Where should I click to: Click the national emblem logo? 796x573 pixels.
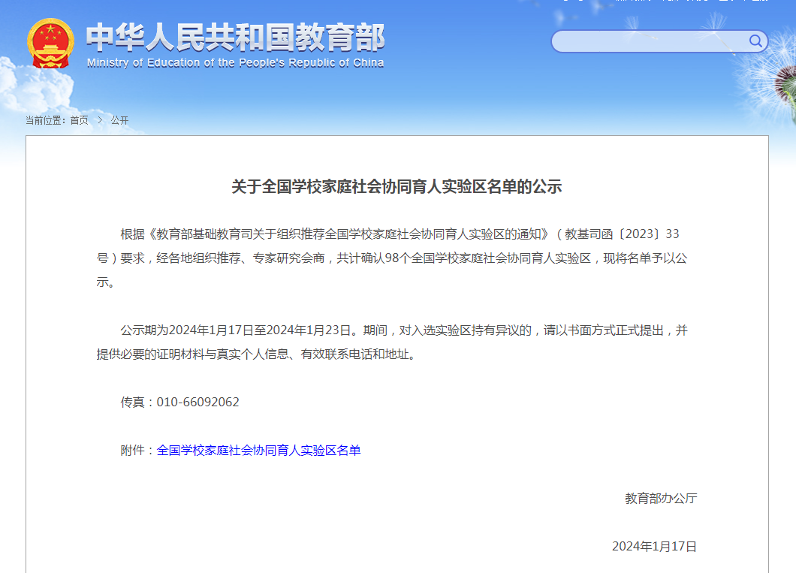50,44
